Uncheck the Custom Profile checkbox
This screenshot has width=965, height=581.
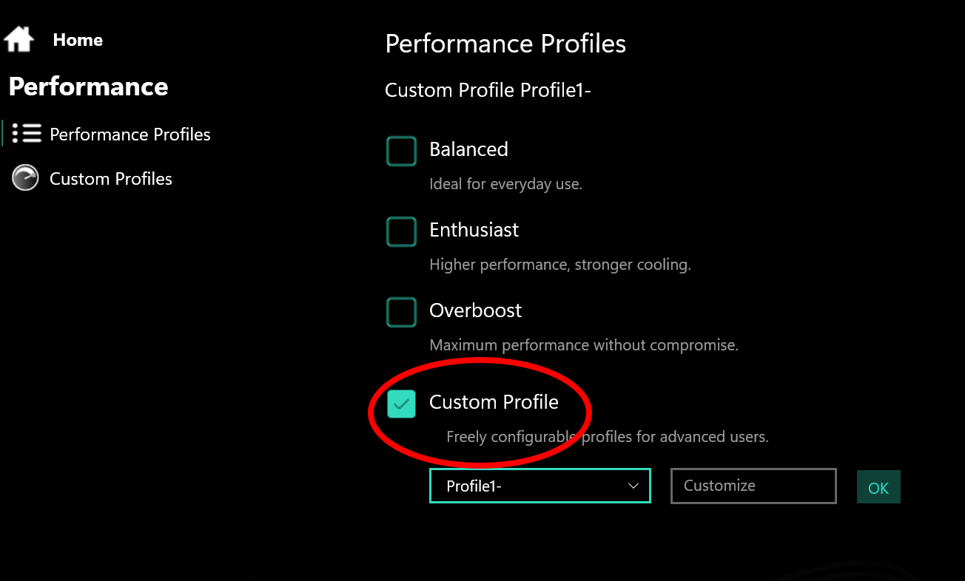point(401,404)
